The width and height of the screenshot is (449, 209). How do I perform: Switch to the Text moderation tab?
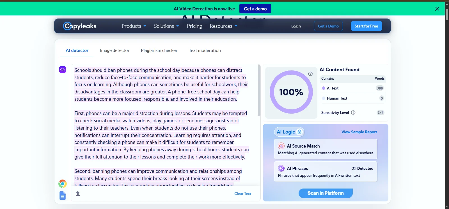[205, 50]
